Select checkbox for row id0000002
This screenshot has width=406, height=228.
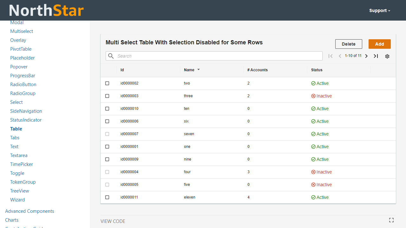(x=107, y=83)
